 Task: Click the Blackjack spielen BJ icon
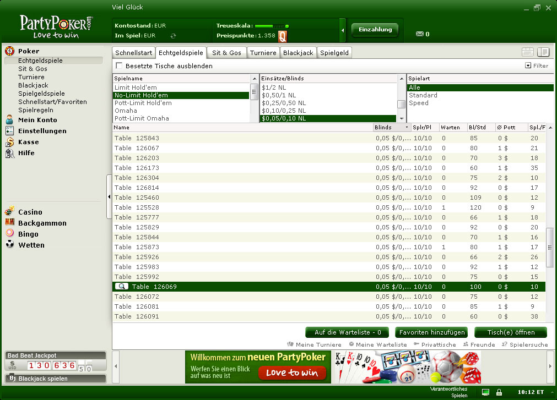coord(13,378)
